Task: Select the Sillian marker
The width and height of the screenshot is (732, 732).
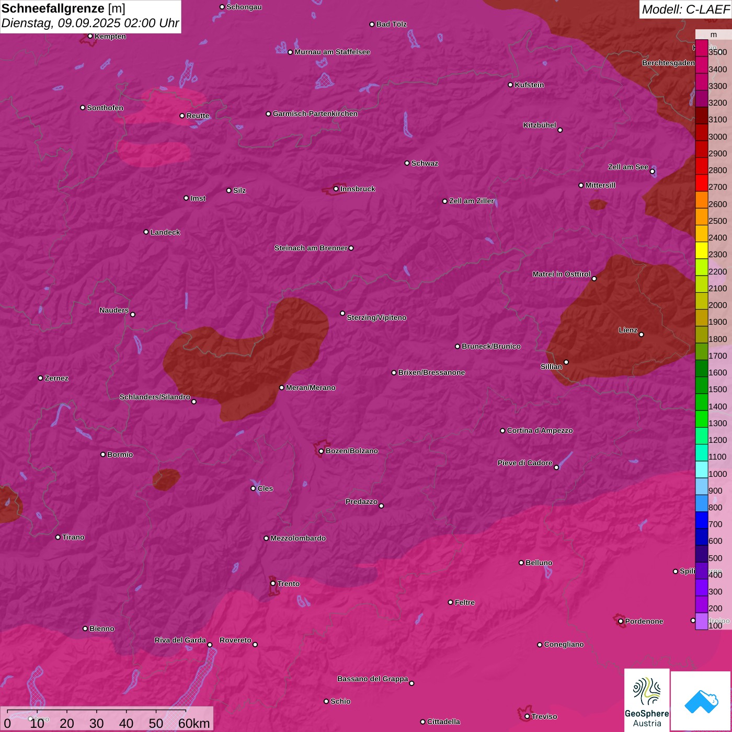Action: [566, 362]
